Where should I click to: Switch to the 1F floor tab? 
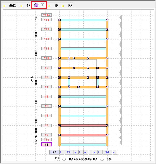[25, 5]
